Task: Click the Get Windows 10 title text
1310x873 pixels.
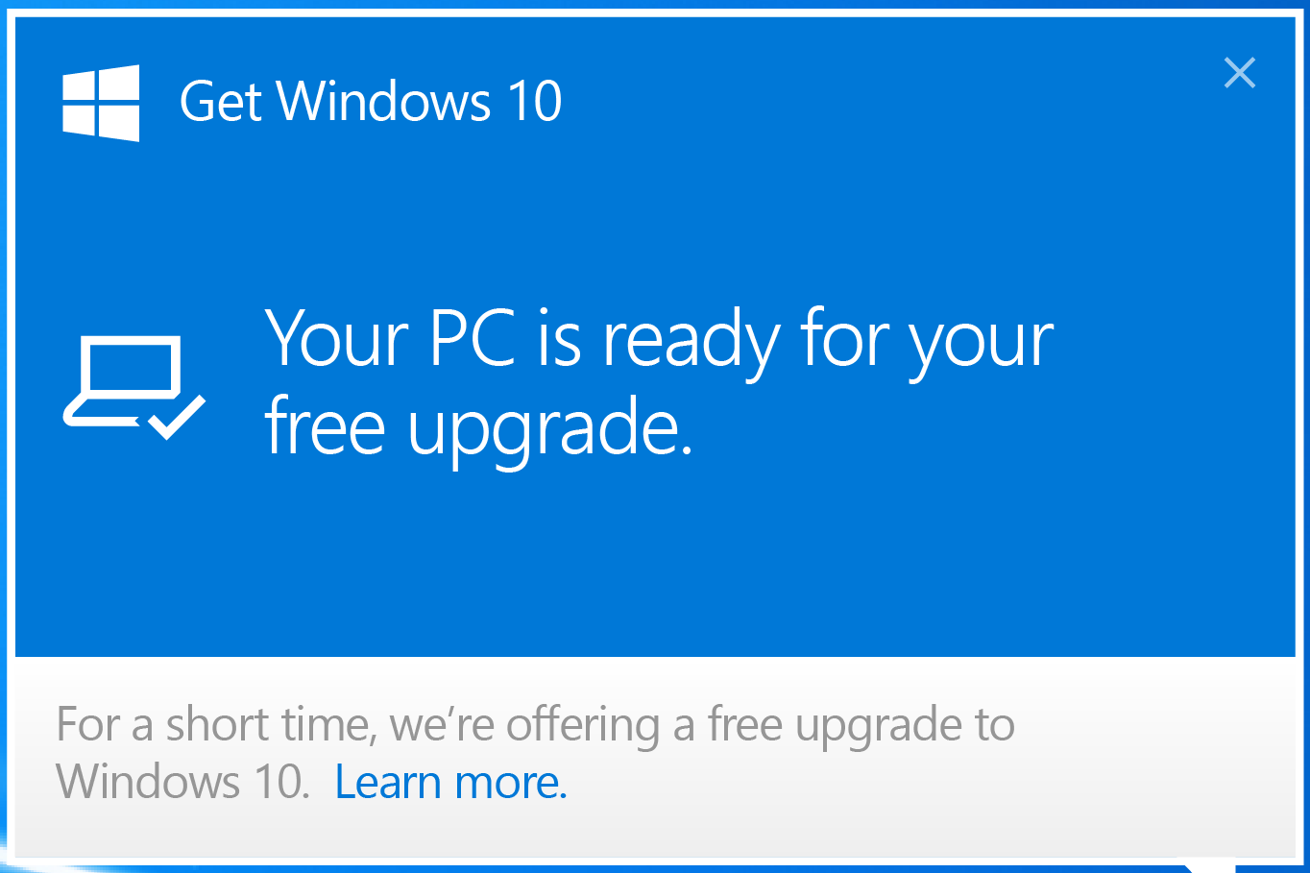Action: pyautogui.click(x=371, y=102)
